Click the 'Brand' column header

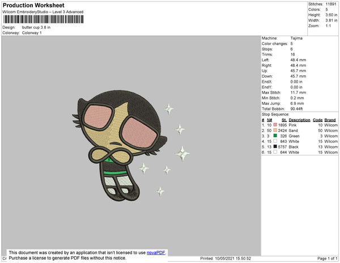(330, 120)
